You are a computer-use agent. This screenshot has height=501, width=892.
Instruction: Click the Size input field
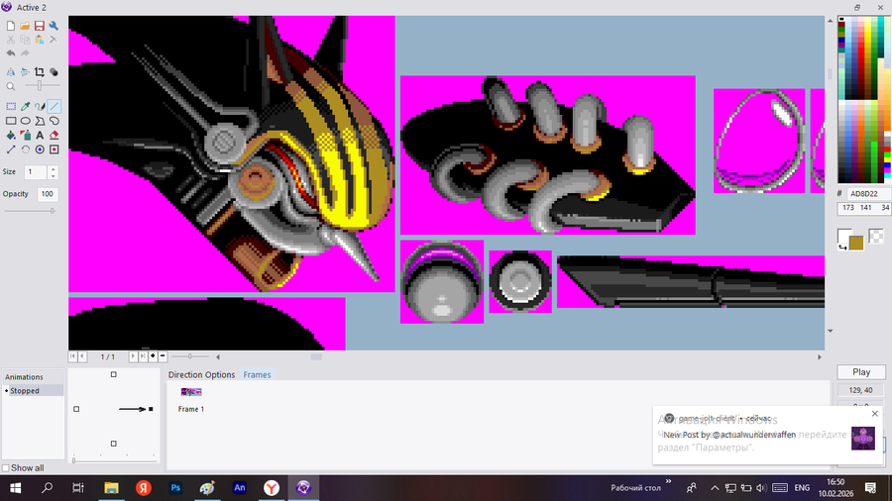coord(36,172)
